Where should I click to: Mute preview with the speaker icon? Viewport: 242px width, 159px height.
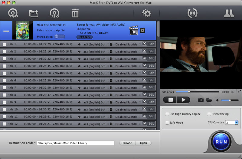point(217,100)
